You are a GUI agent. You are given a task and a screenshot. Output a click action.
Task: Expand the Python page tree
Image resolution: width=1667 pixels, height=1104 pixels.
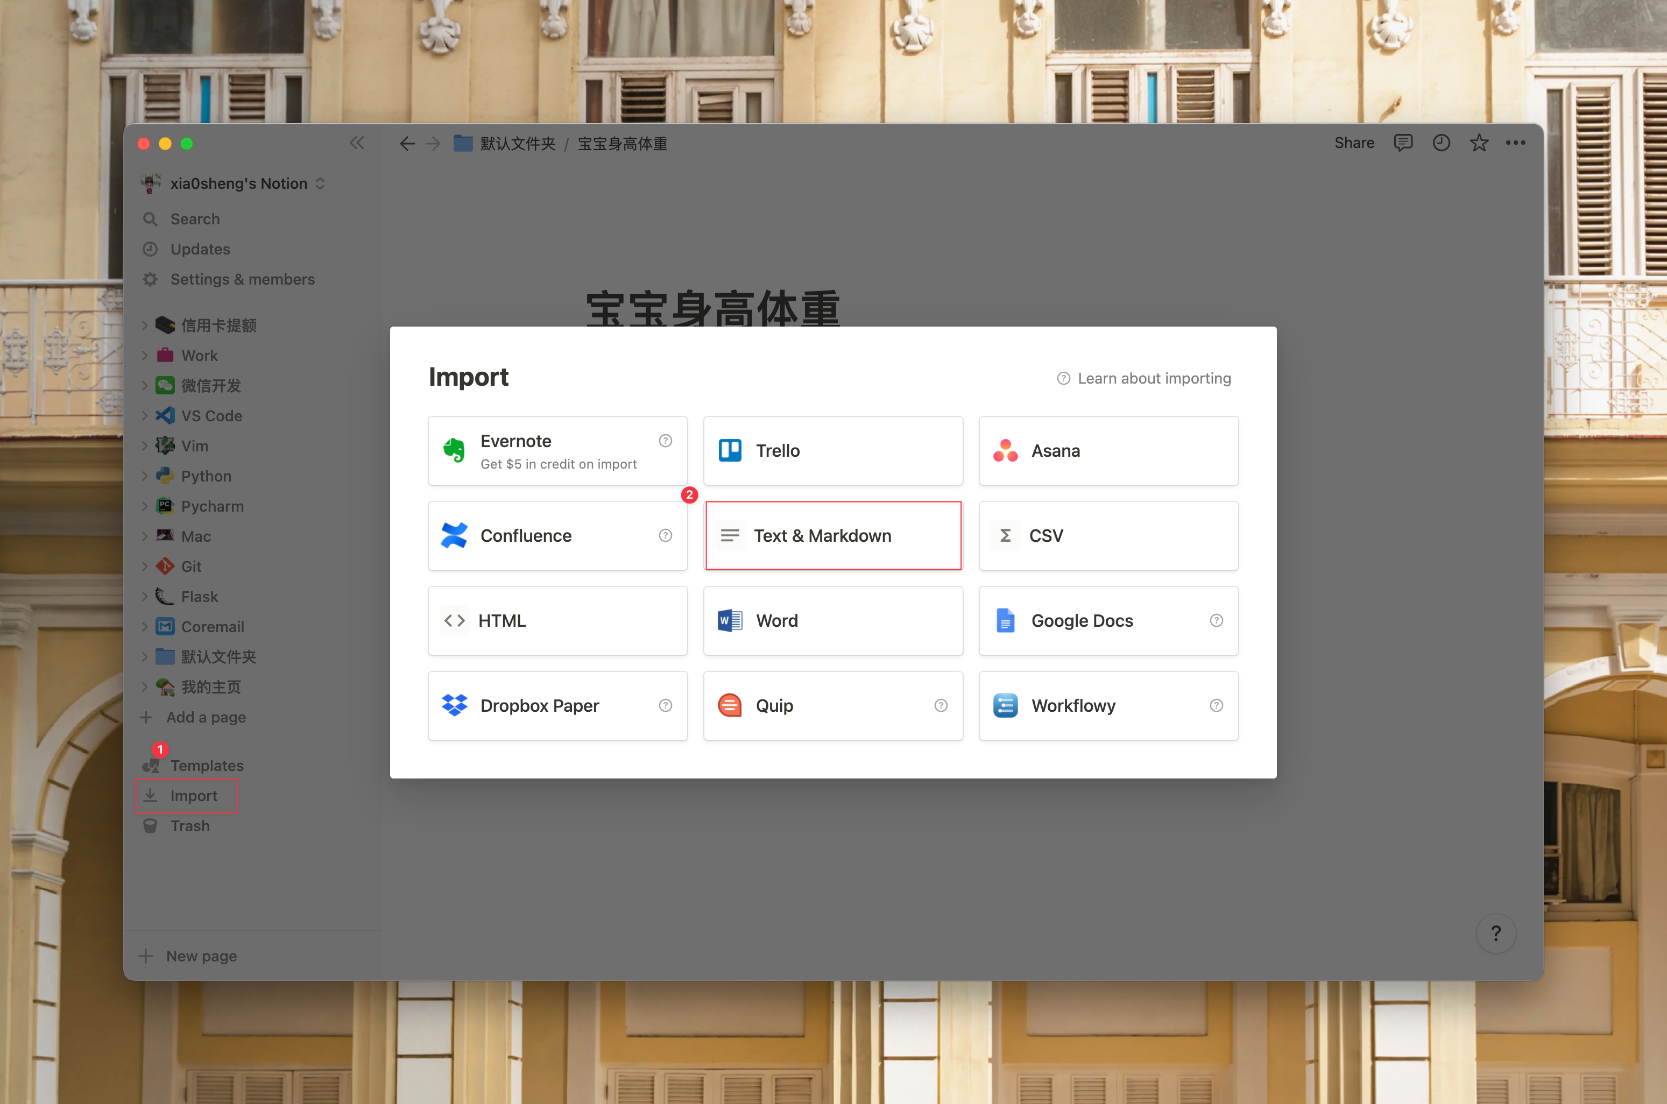pyautogui.click(x=144, y=476)
